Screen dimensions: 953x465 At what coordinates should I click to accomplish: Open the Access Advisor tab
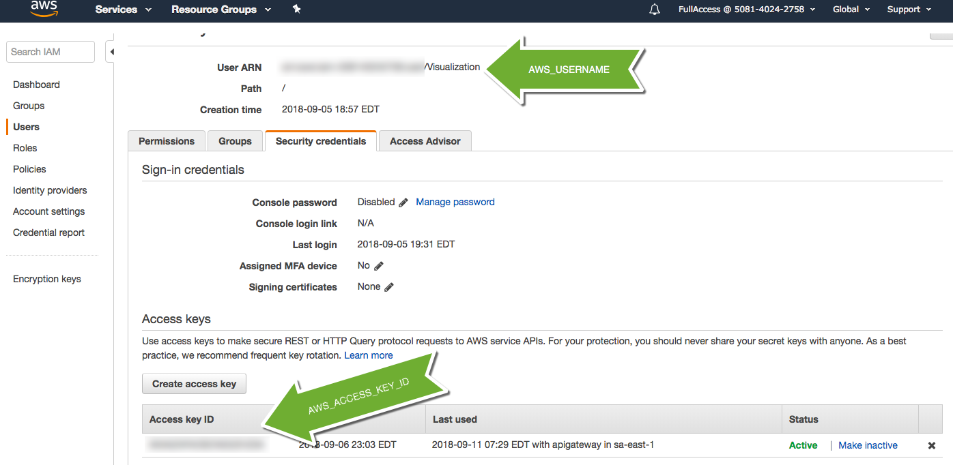tap(425, 141)
